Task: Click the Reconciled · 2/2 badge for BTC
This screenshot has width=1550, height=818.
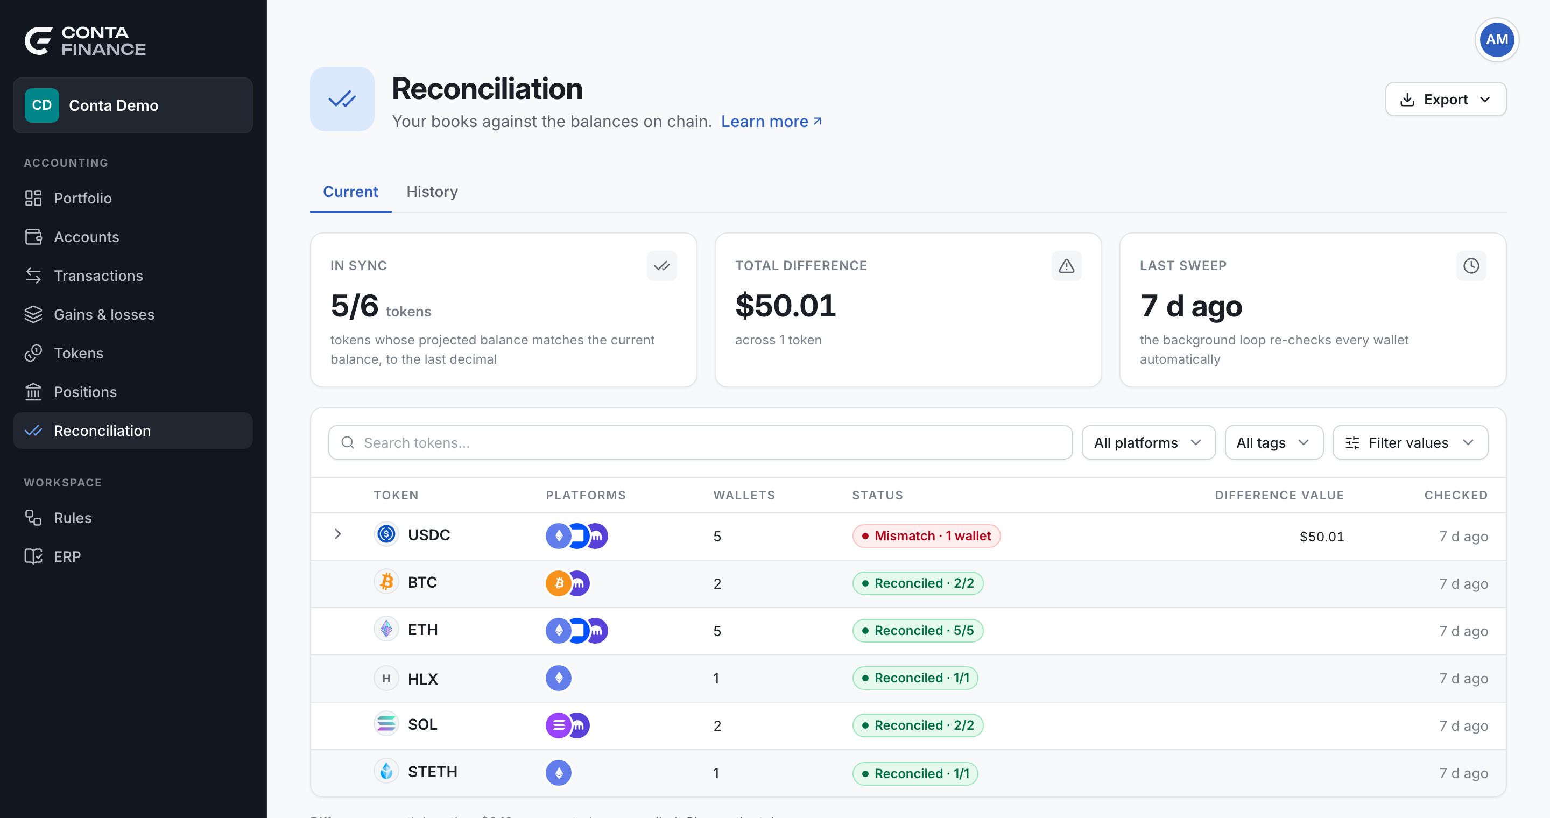Action: click(x=918, y=583)
